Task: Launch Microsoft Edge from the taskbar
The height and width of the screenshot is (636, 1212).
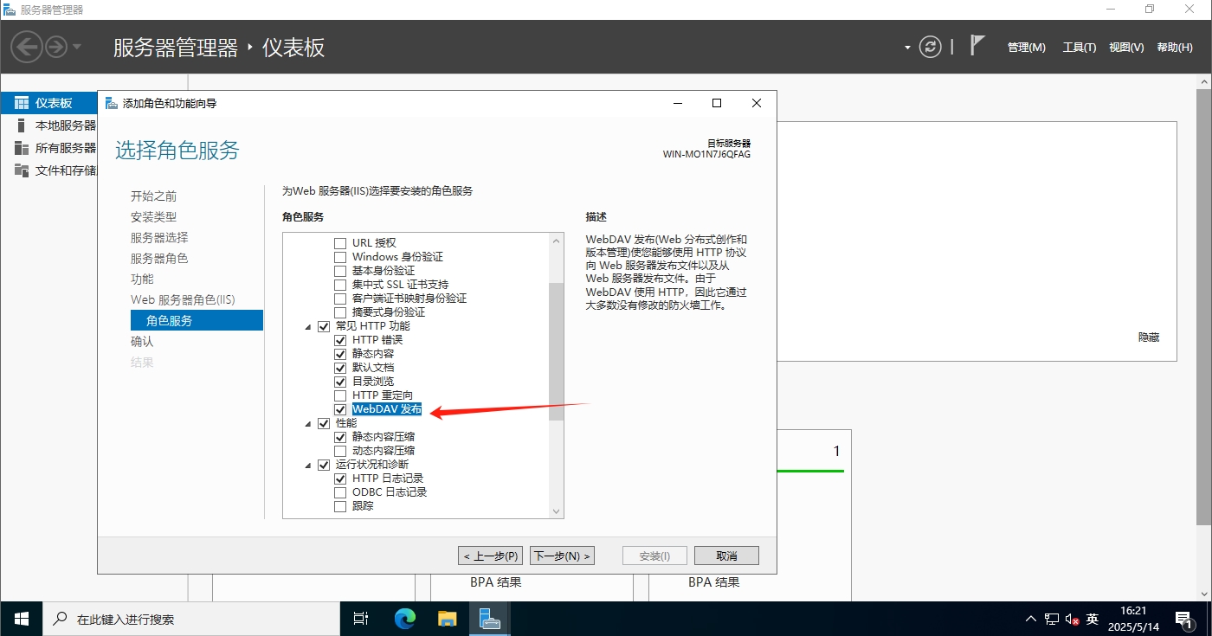Action: tap(405, 619)
